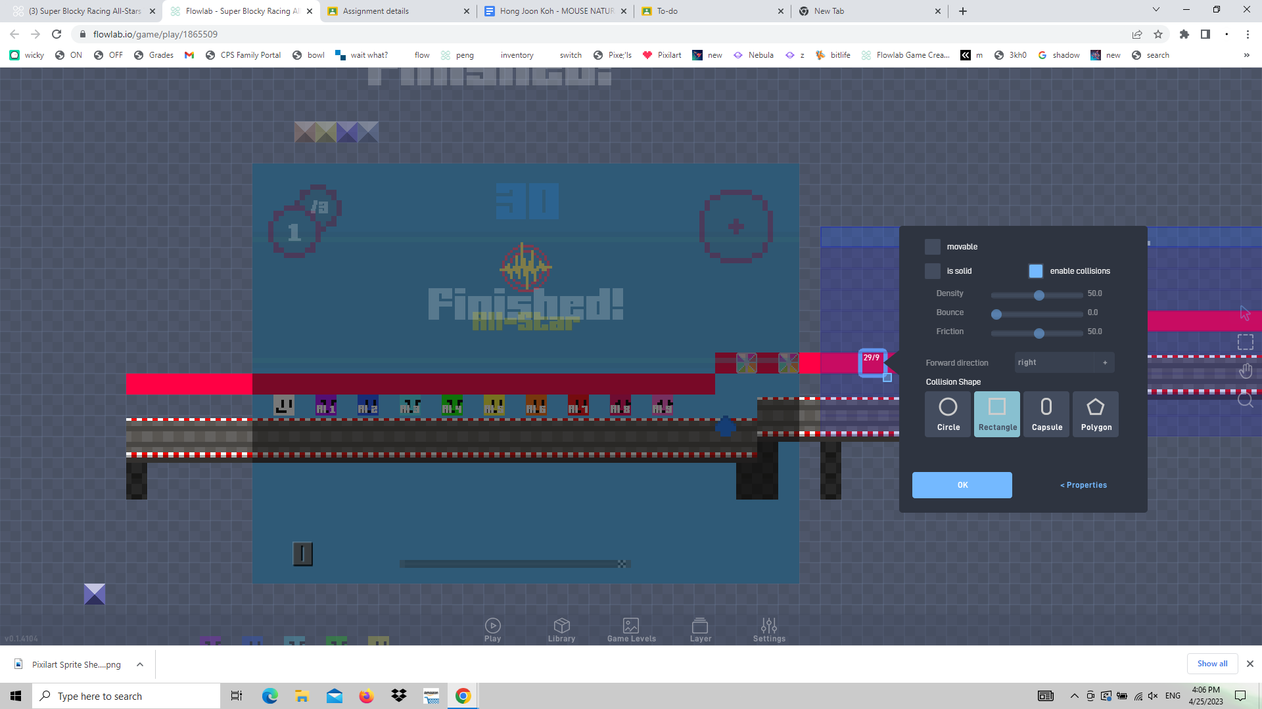Share this page icon
The image size is (1262, 709).
pyautogui.click(x=1137, y=34)
